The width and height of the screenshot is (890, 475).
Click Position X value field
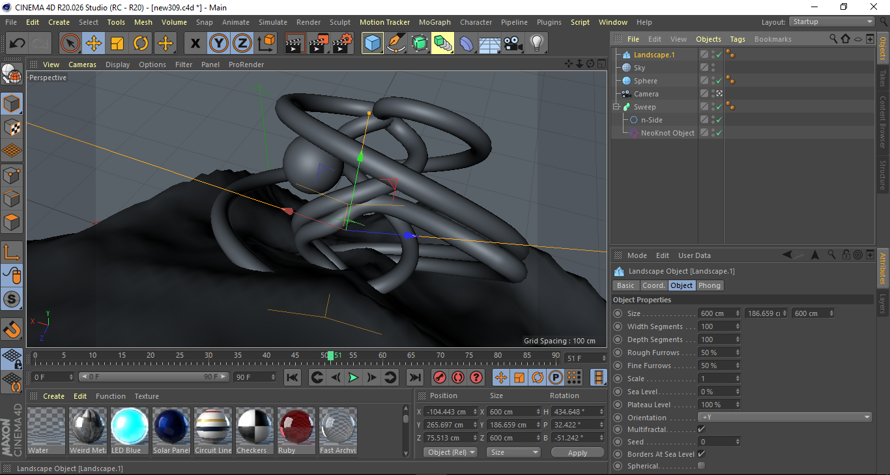(450, 412)
